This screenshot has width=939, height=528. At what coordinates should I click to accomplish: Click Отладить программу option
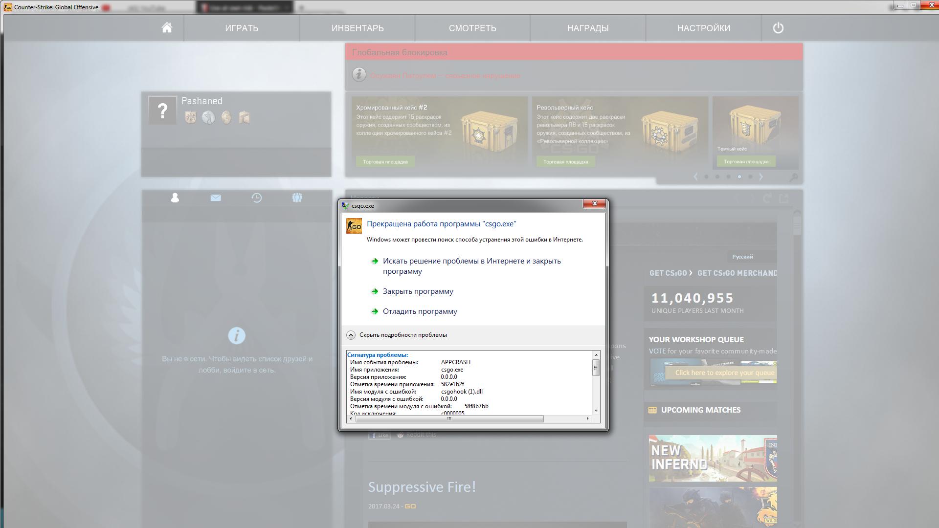point(420,311)
